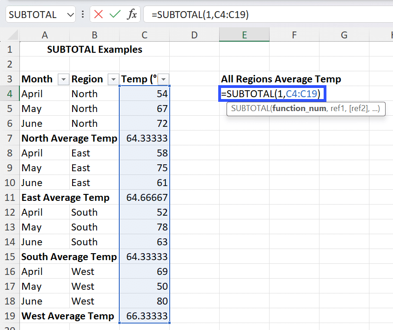The width and height of the screenshot is (393, 330).
Task: Click the All Regions Average Temp label
Action: pos(281,79)
